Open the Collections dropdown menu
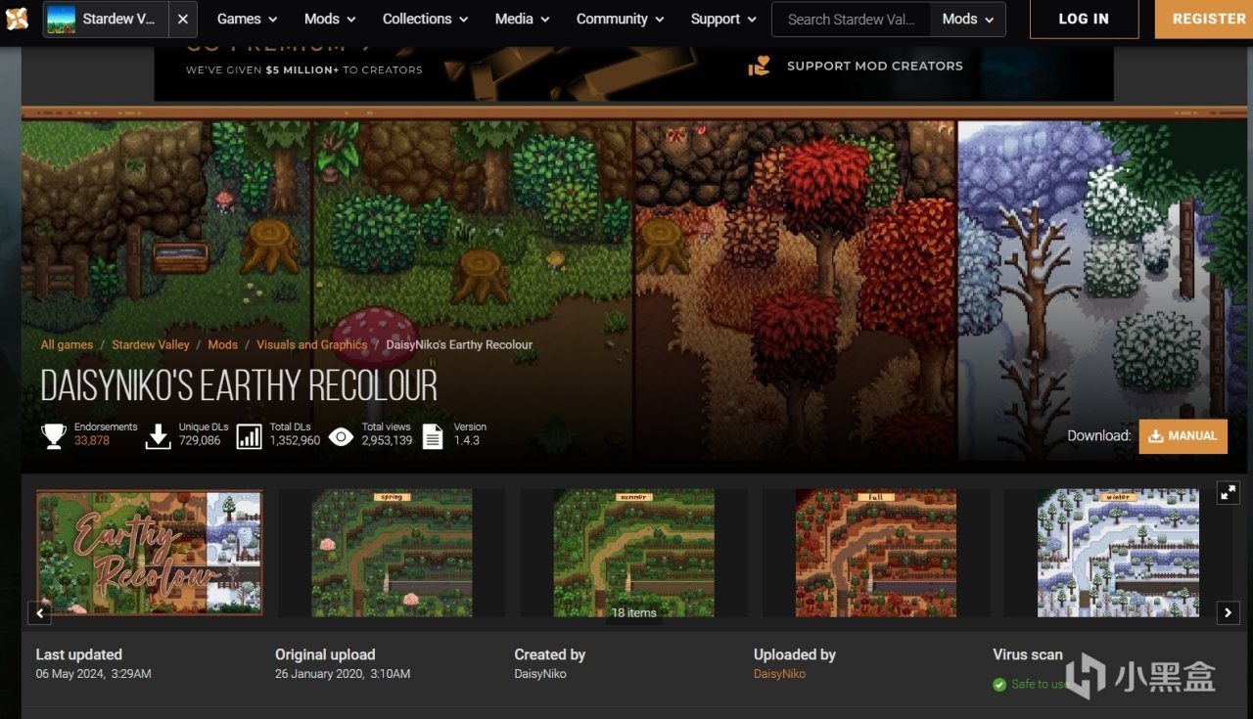This screenshot has width=1253, height=719. [x=425, y=19]
